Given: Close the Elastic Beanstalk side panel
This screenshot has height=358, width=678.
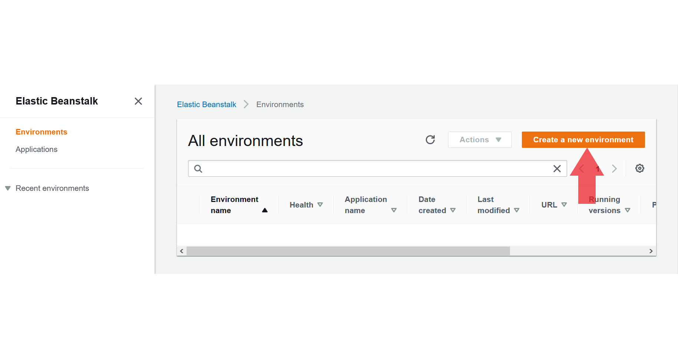Looking at the screenshot, I should point(138,101).
